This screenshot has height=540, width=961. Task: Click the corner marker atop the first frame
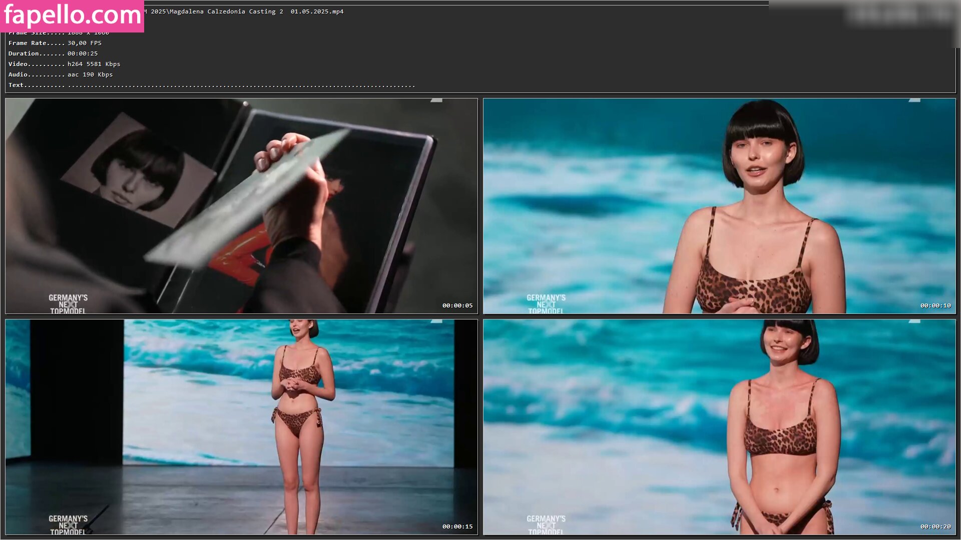(436, 100)
